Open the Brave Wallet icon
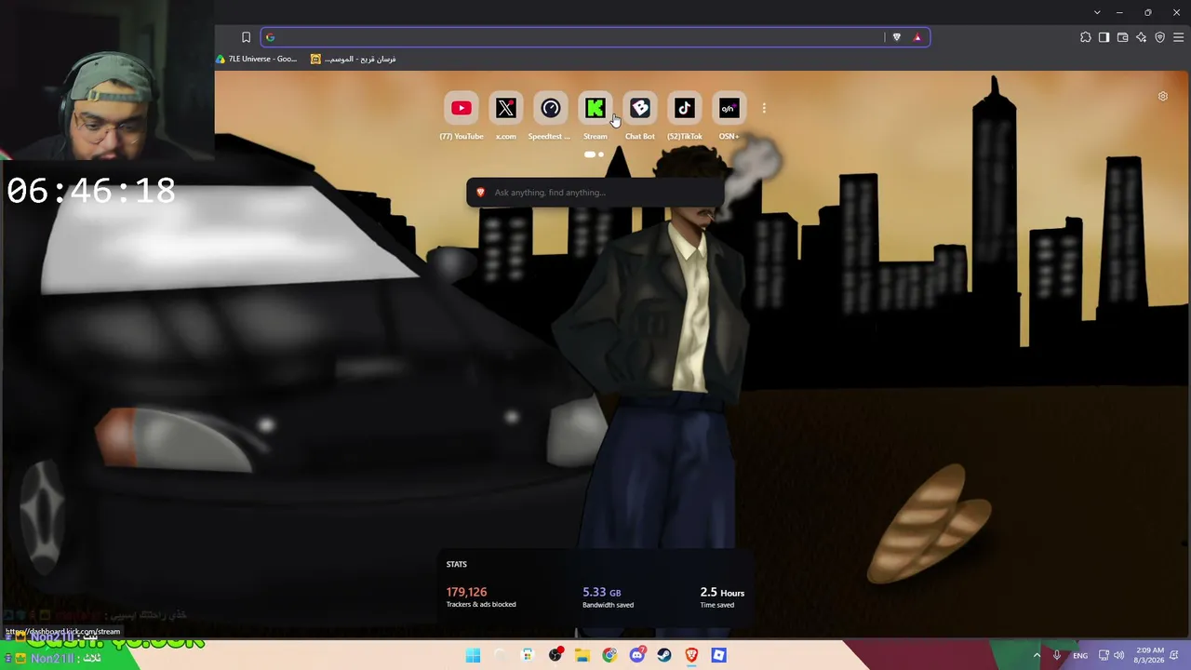The height and width of the screenshot is (670, 1191). pyautogui.click(x=1122, y=37)
